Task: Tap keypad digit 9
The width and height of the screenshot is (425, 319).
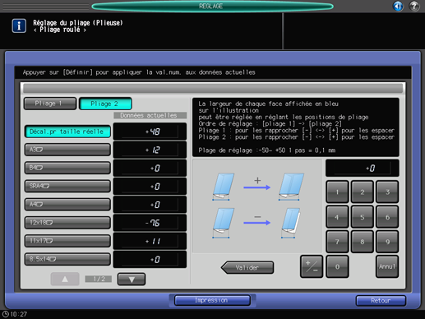Action: pos(387,242)
